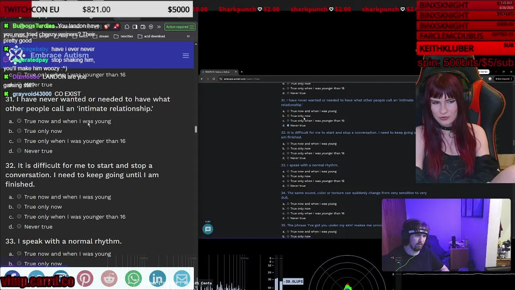Share page via LinkedIn icon

tap(157, 278)
